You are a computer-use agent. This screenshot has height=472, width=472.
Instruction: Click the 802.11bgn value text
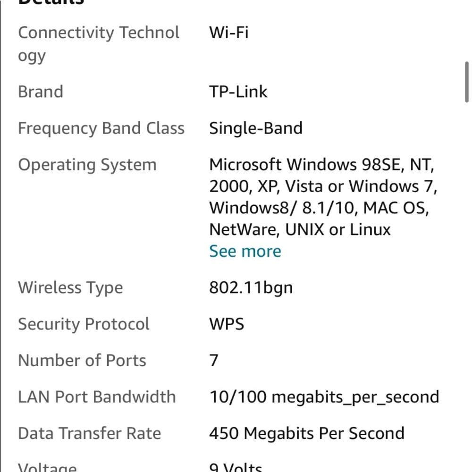[x=251, y=287]
